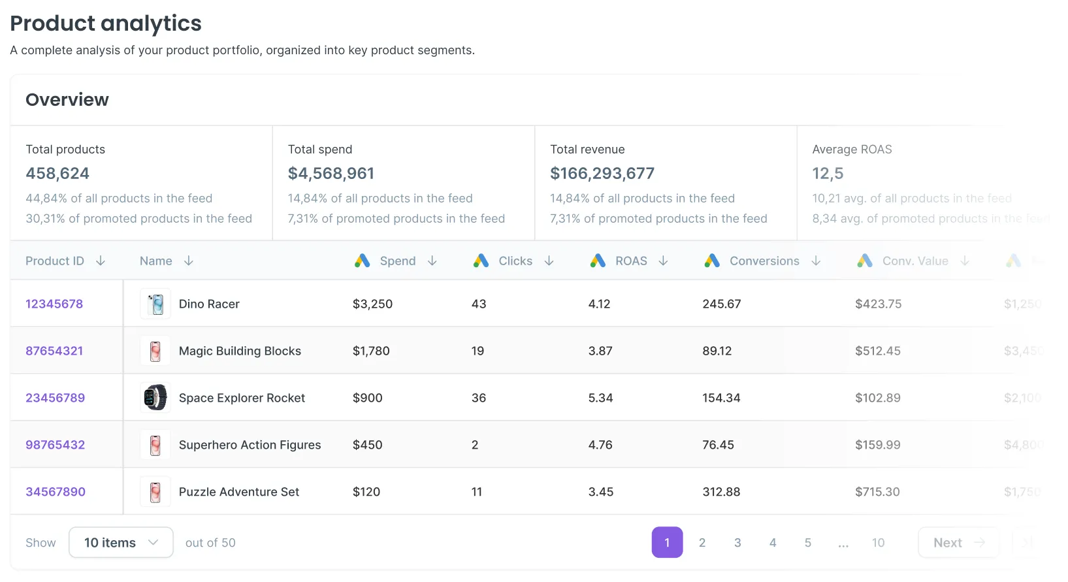Sort by Conv. Value arrow icon
This screenshot has height=582, width=1068.
coord(965,261)
